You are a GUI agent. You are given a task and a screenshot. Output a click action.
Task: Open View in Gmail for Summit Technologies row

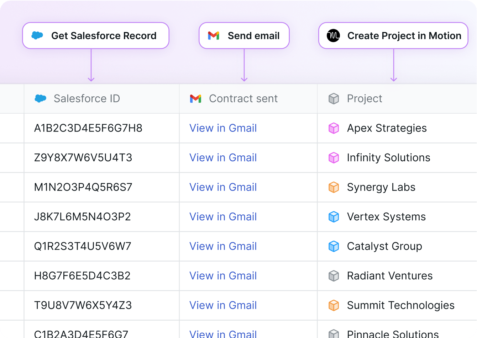pos(223,305)
